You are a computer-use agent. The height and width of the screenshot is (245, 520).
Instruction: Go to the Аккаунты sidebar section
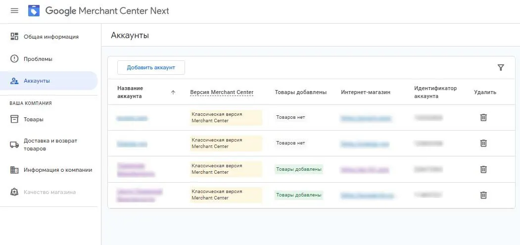point(49,81)
